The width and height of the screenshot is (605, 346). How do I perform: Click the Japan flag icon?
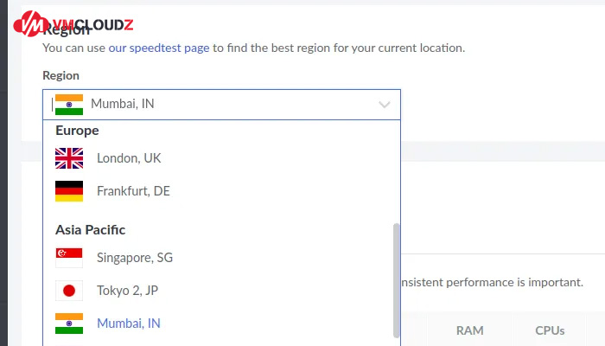pos(69,291)
